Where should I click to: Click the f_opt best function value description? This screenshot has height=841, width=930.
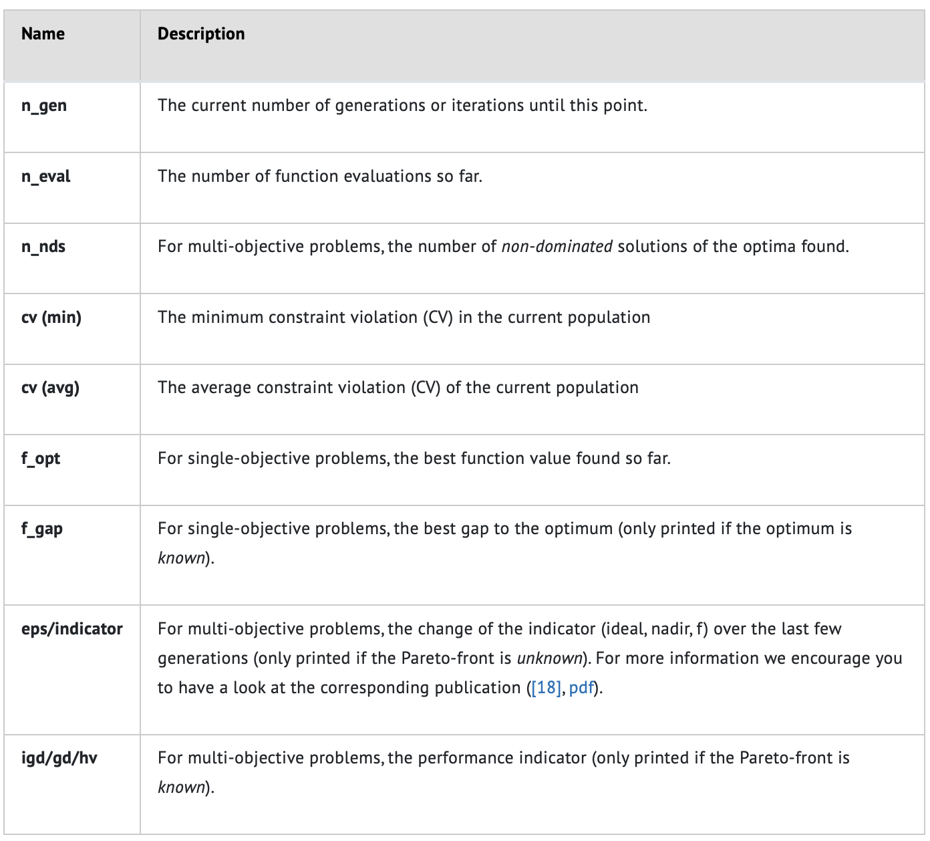(x=414, y=459)
